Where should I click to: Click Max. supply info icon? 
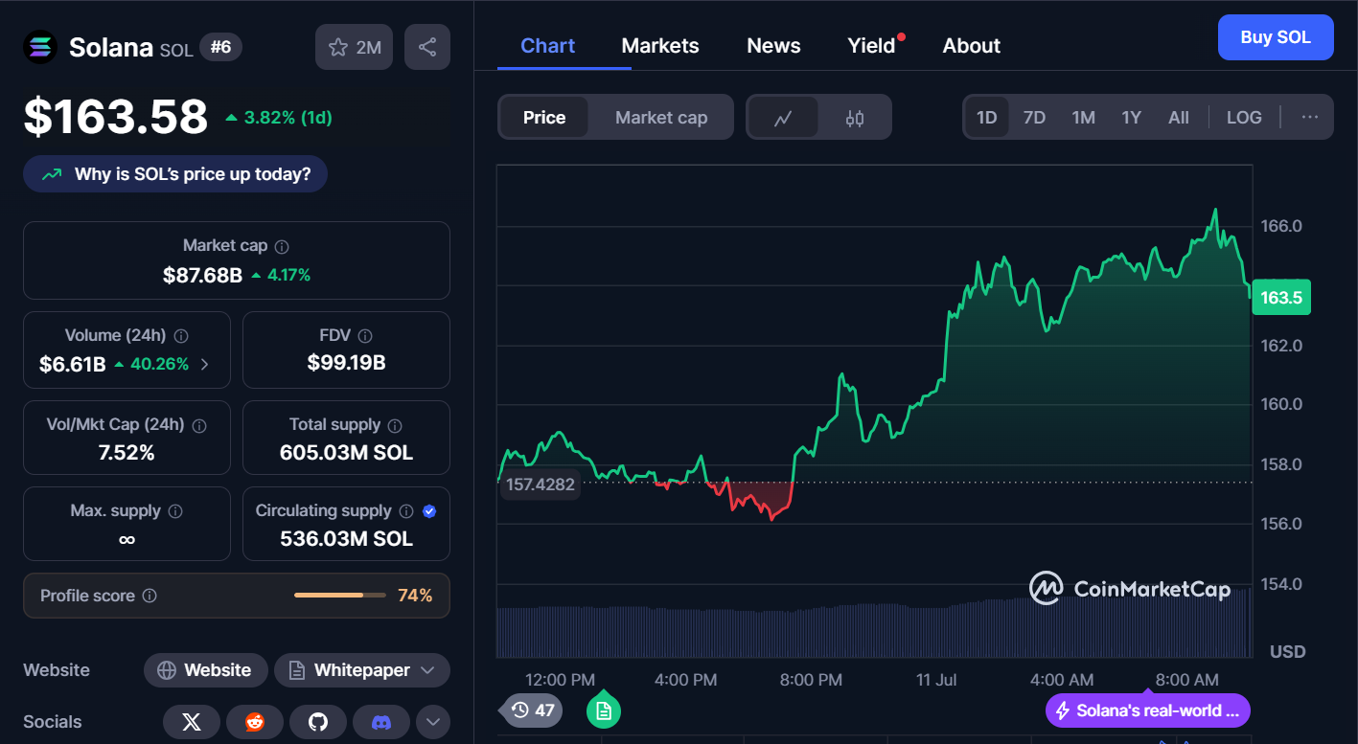(x=175, y=511)
